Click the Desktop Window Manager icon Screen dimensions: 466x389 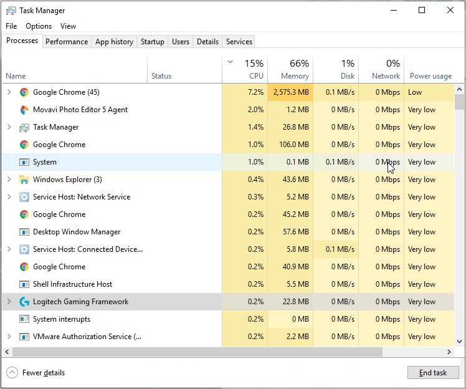tap(24, 232)
